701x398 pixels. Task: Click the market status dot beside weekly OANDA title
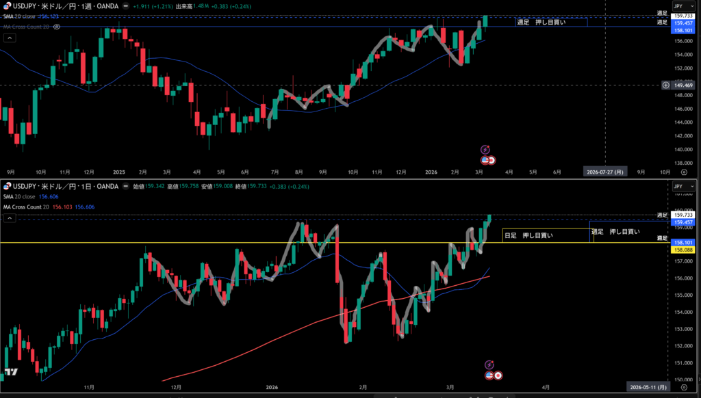coord(125,6)
